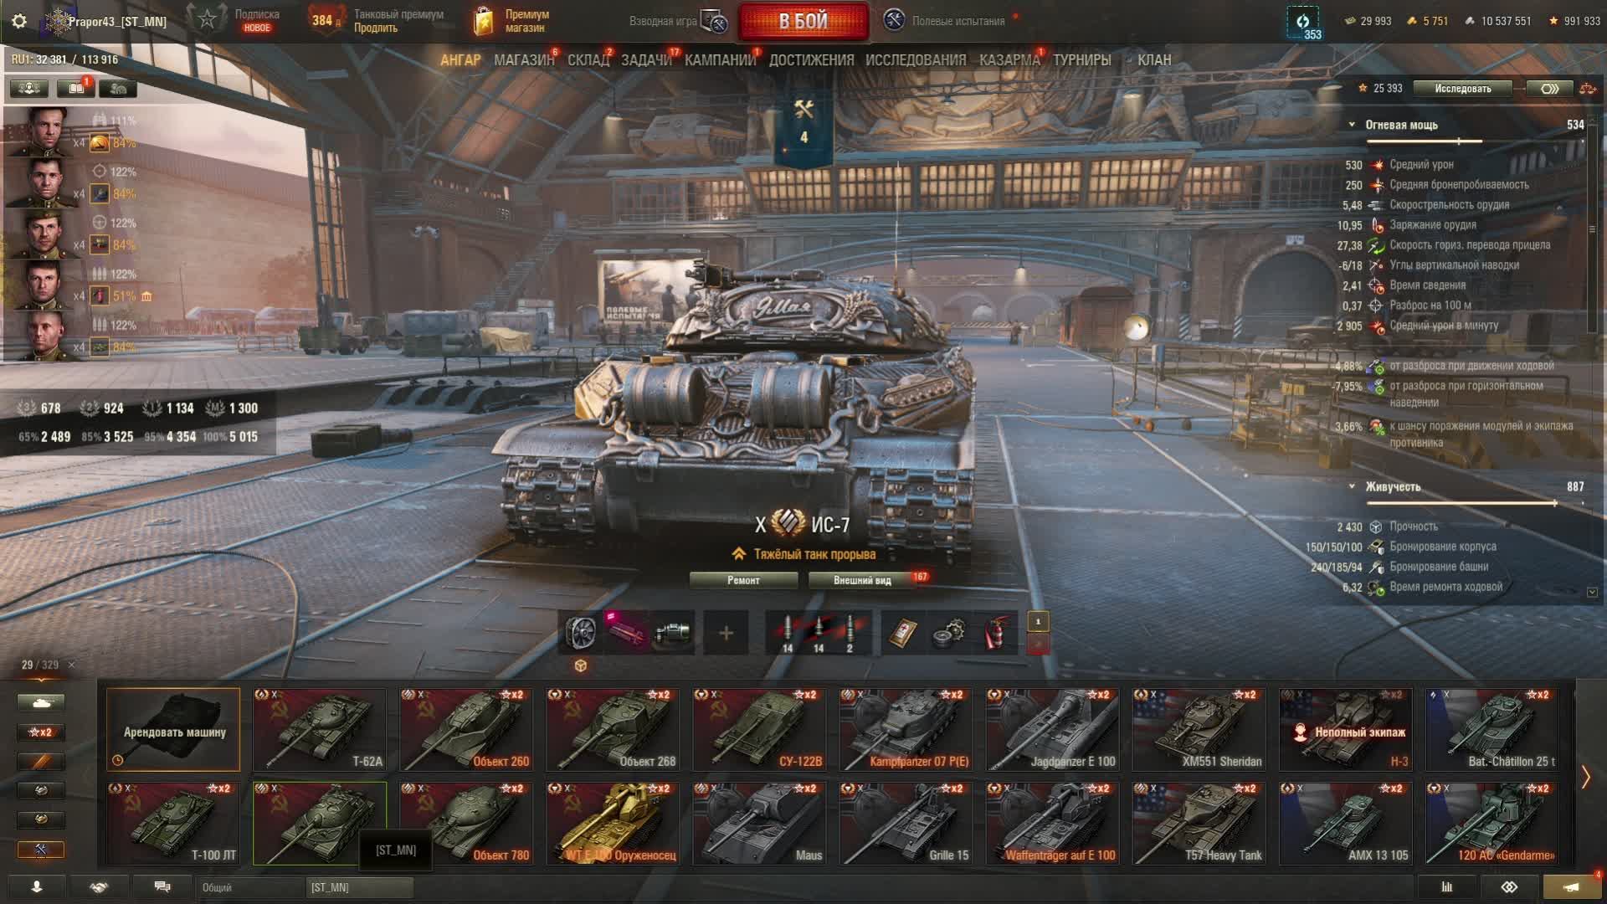This screenshot has width=1607, height=904.
Task: Toggle the Field Modification vehicle filter
Action: pyautogui.click(x=40, y=850)
